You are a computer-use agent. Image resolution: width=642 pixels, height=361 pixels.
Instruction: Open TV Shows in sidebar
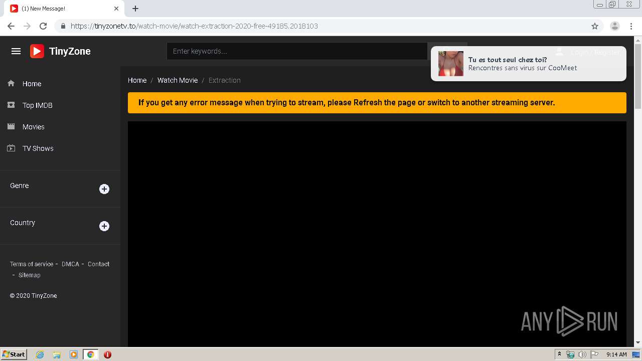38,148
